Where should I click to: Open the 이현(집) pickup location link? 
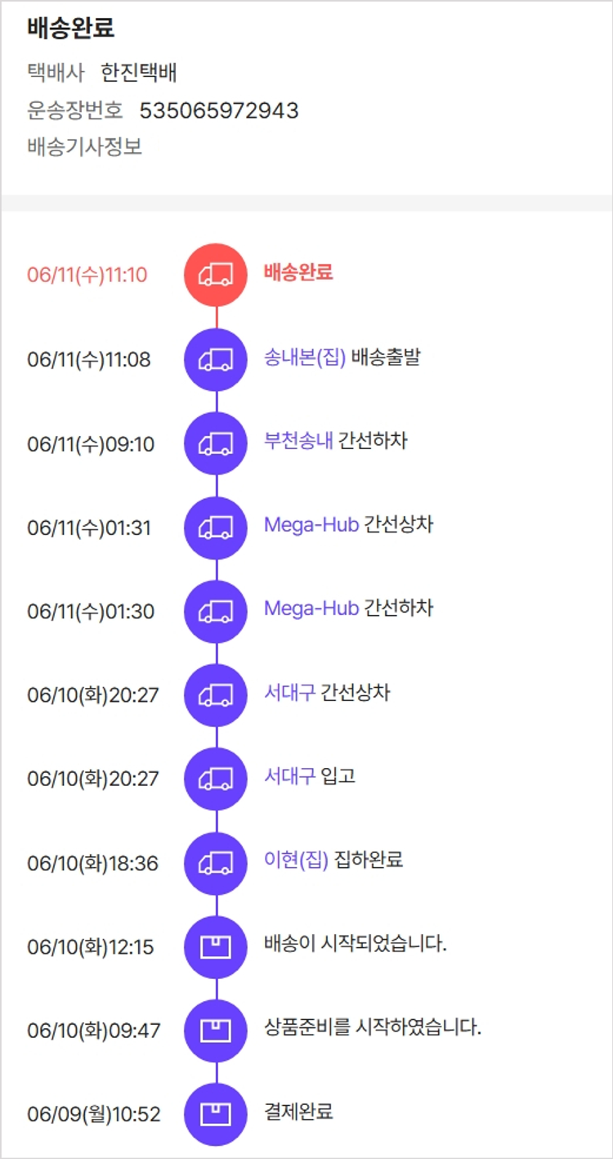296,860
